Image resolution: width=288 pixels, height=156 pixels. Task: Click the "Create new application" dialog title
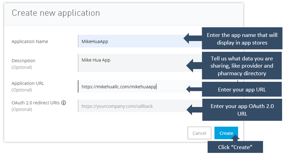pos(56,13)
